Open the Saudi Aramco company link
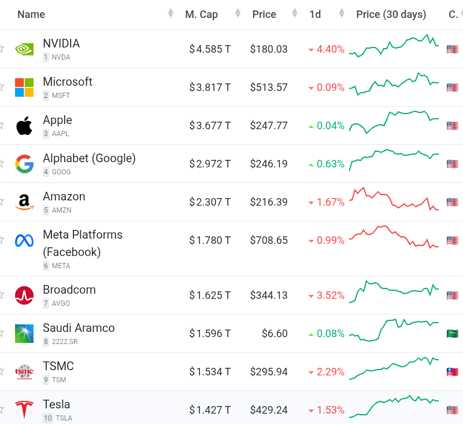The height and width of the screenshot is (424, 463). [x=79, y=328]
